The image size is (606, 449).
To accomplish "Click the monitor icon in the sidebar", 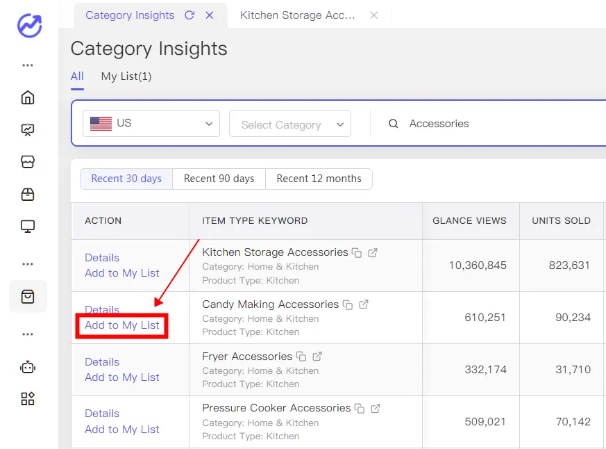I will point(28,227).
